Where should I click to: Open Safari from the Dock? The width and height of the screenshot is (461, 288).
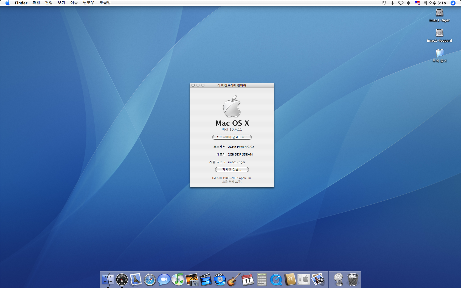click(x=150, y=280)
